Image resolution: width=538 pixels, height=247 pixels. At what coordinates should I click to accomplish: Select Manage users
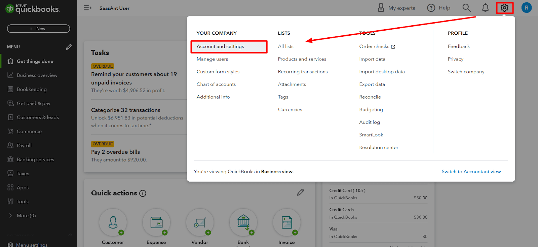[x=212, y=59]
